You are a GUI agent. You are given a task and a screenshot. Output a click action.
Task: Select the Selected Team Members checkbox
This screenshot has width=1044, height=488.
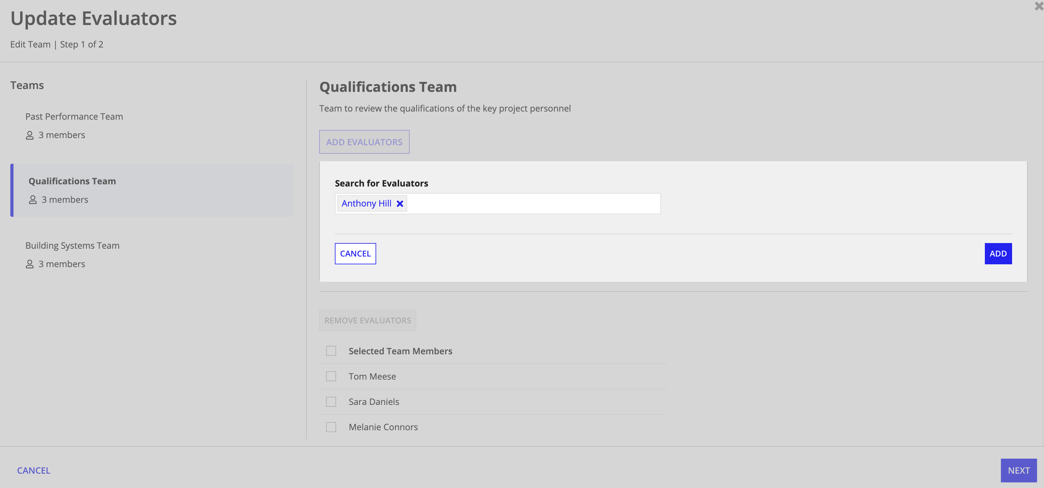pos(332,350)
